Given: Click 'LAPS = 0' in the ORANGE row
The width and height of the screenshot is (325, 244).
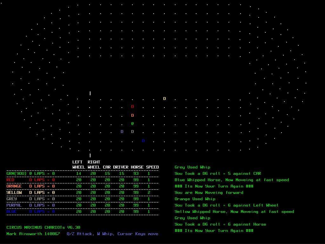Looking at the screenshot, I should point(44,186).
